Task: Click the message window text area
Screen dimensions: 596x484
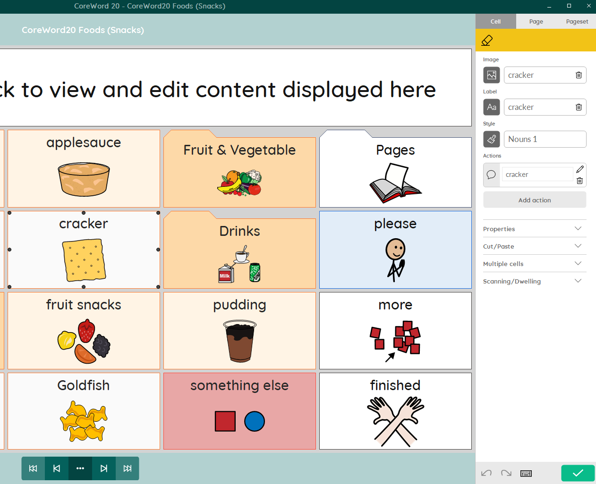Action: click(x=236, y=88)
